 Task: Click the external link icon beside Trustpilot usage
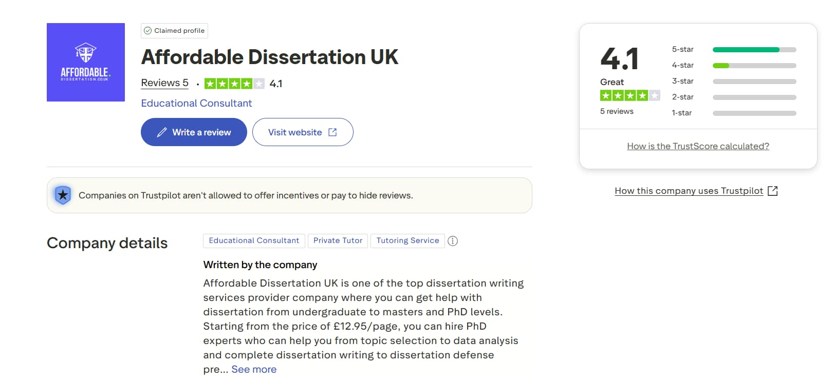click(x=772, y=191)
